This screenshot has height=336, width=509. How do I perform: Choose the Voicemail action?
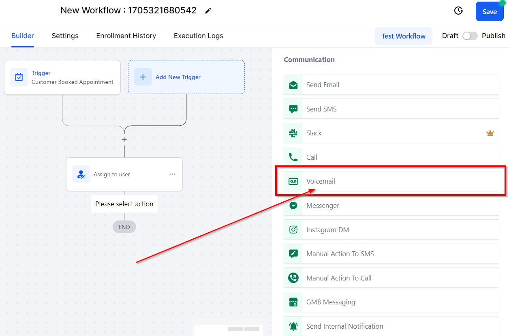[391, 181]
